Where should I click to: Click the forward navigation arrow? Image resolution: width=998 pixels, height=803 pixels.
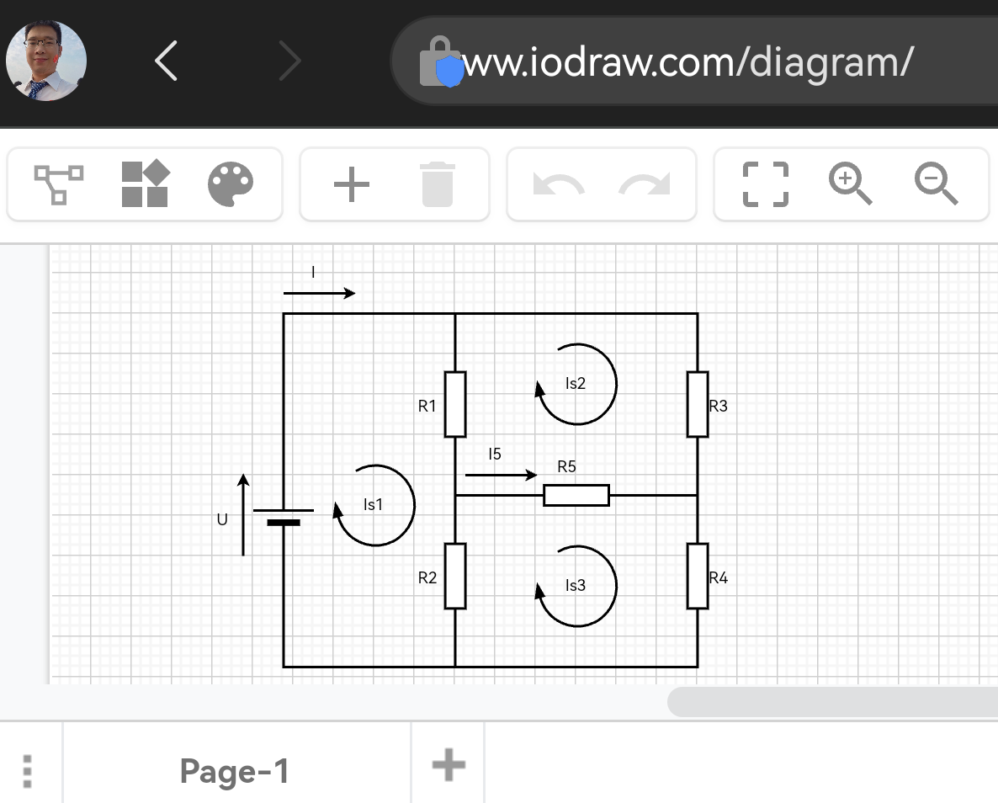click(290, 60)
